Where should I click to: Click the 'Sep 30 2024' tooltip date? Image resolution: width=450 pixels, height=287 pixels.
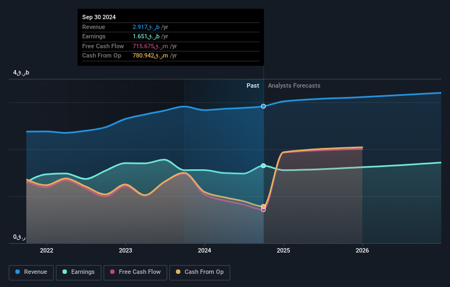click(x=99, y=17)
